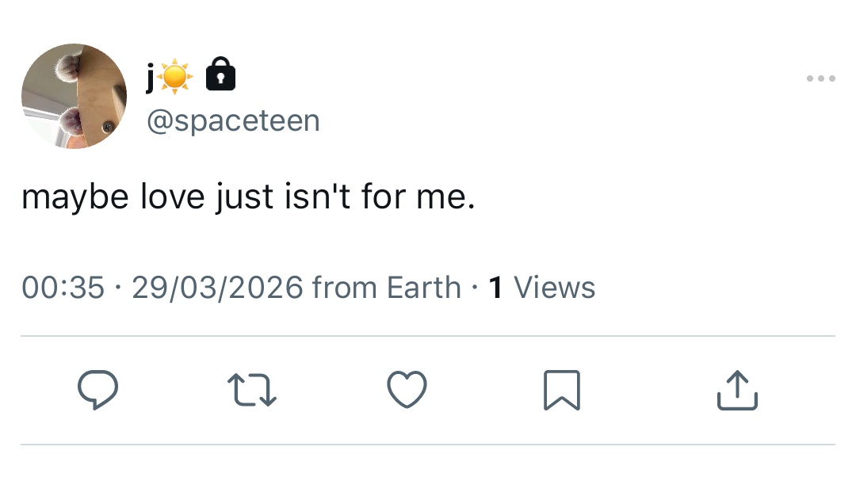The width and height of the screenshot is (856, 481).
Task: Click the sun emoji in the display name
Action: tap(175, 77)
